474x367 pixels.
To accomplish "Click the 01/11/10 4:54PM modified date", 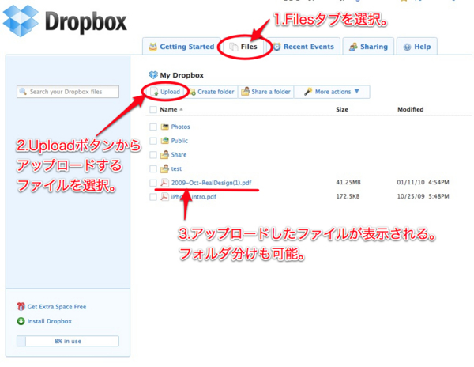I will click(423, 182).
